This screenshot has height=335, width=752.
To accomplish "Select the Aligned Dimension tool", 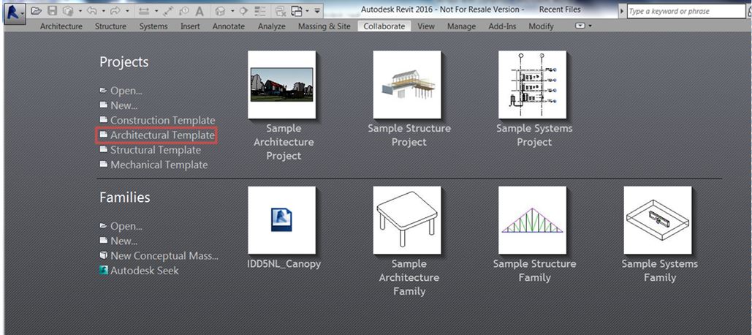I will (x=168, y=10).
